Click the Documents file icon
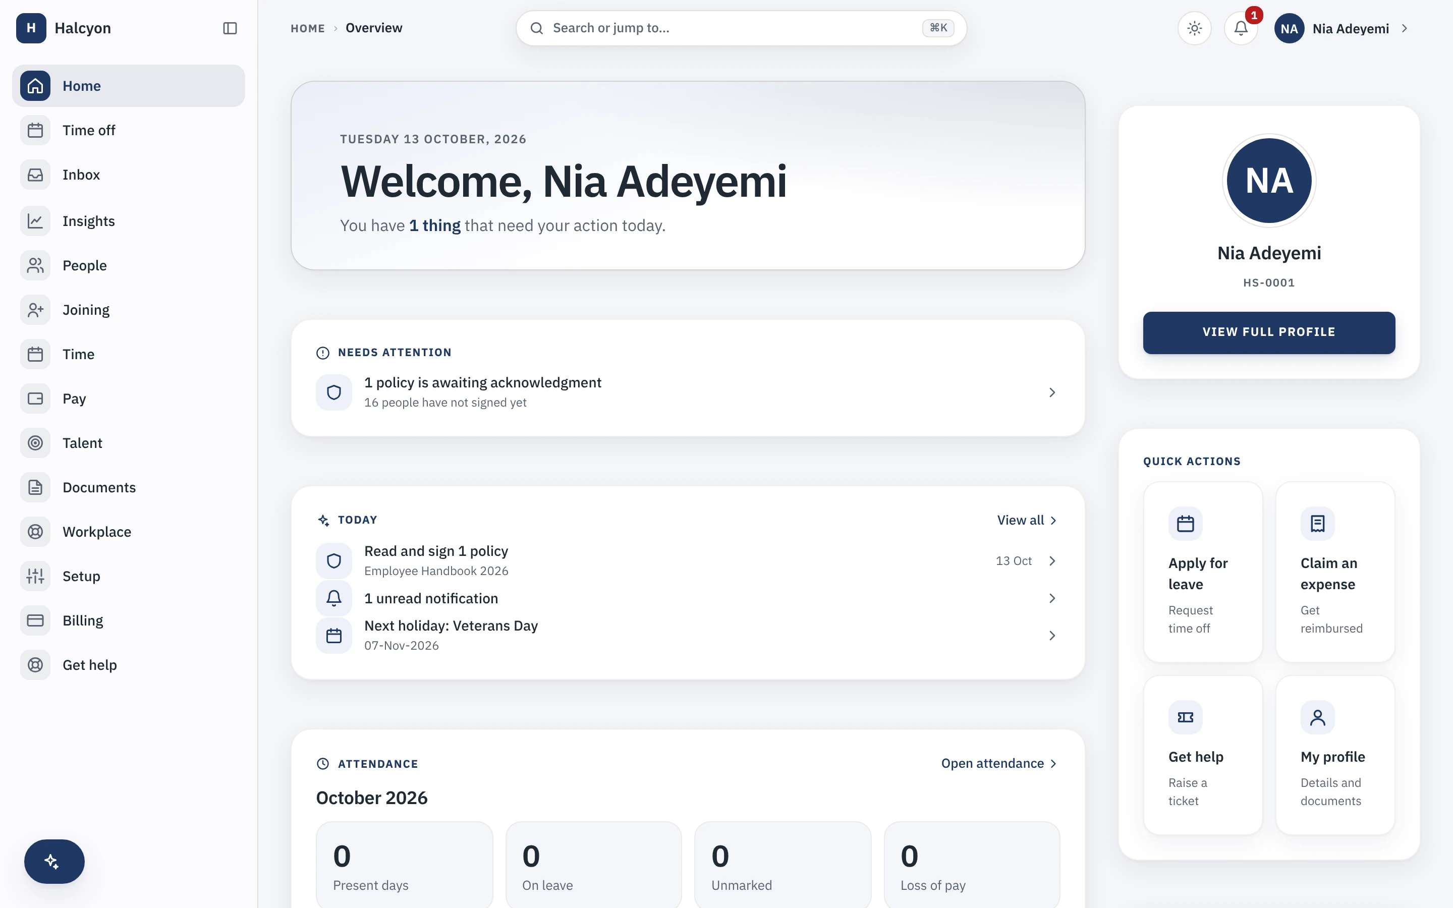The height and width of the screenshot is (908, 1453). (35, 488)
